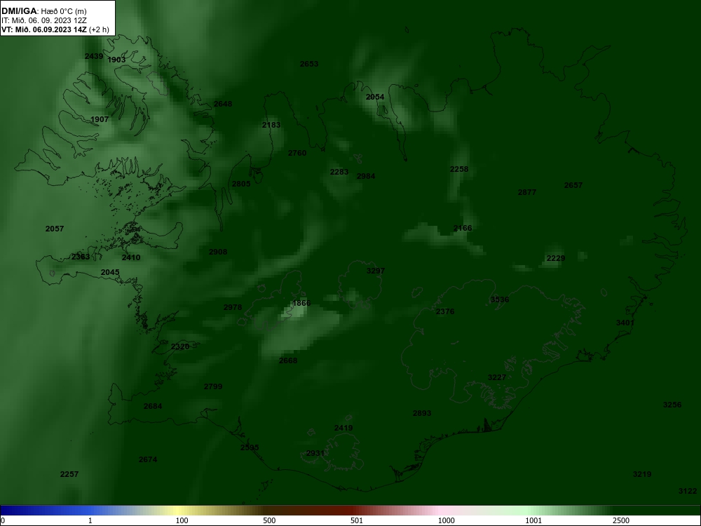Click the map value 3401
Viewport: 701px width, 526px height.
[625, 323]
